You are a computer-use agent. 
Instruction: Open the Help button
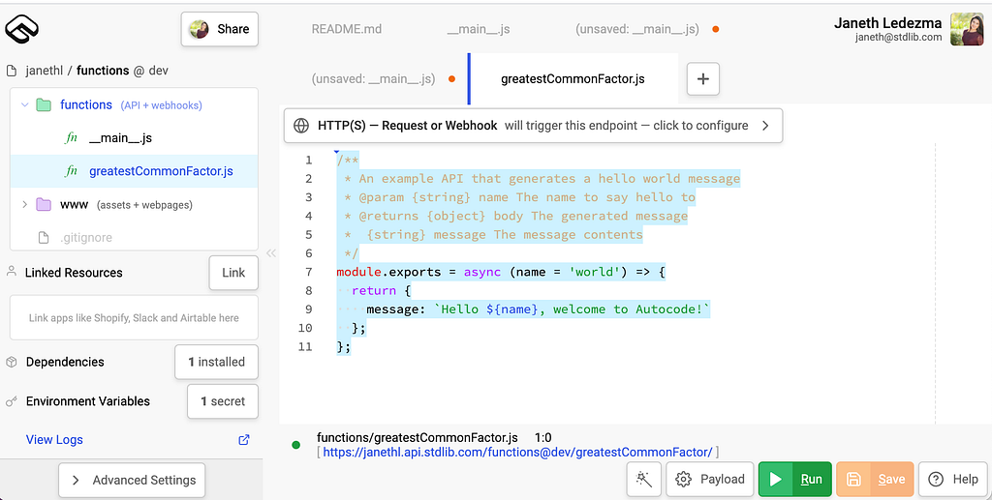pyautogui.click(x=953, y=479)
